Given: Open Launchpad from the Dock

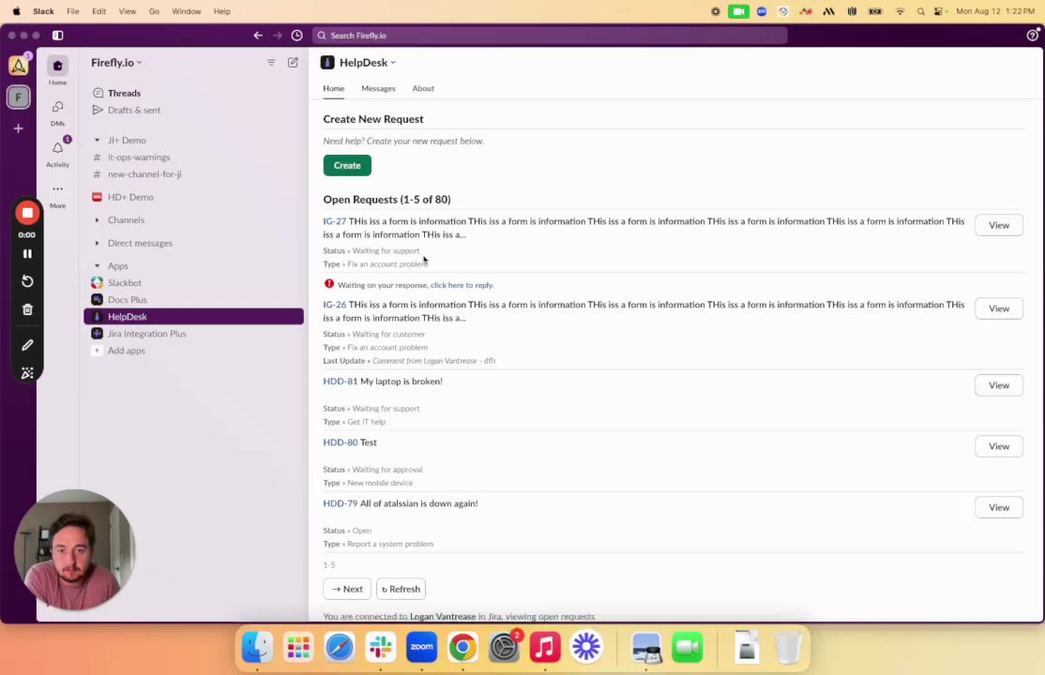Looking at the screenshot, I should point(298,647).
